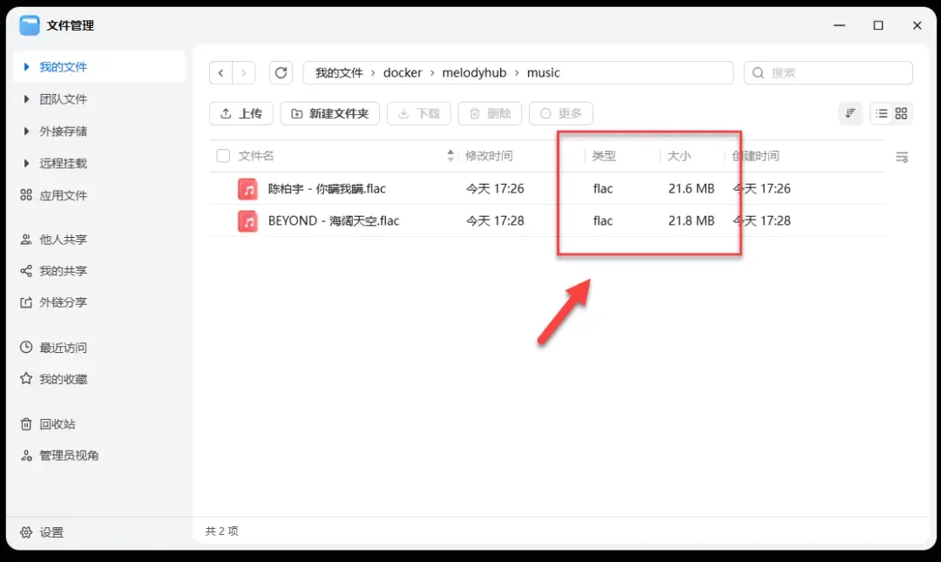Open 我的收藏 in the sidebar
The height and width of the screenshot is (562, 941).
pyautogui.click(x=63, y=380)
